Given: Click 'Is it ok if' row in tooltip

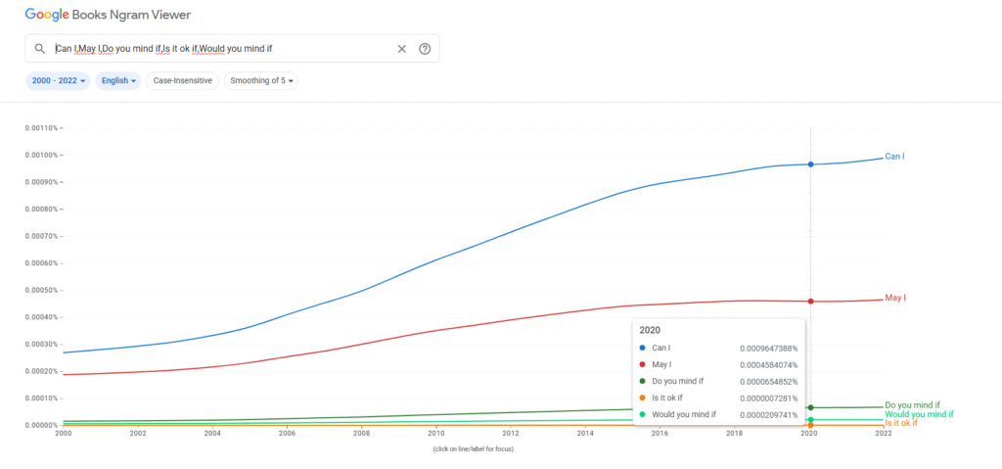Looking at the screenshot, I should pos(719,398).
